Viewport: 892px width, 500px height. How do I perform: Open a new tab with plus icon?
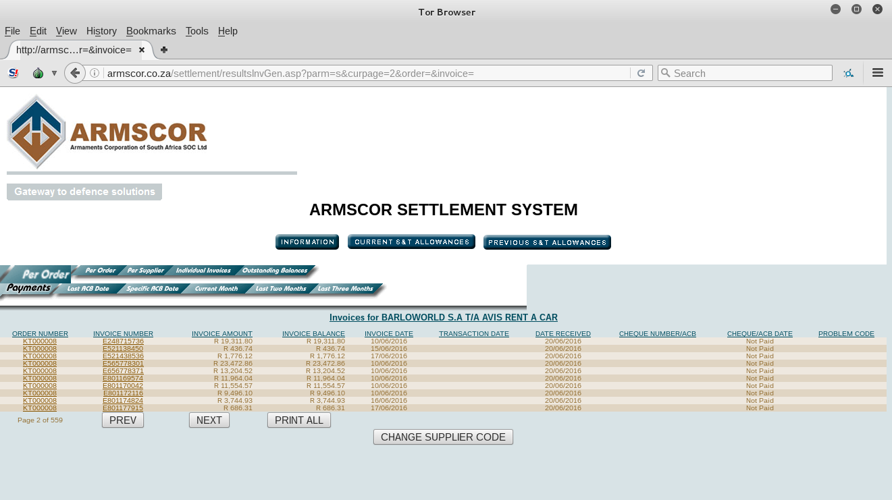coord(164,49)
